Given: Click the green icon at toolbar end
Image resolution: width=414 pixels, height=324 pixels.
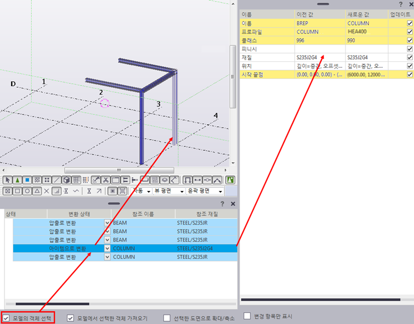Looking at the screenshot, I should tap(230, 180).
